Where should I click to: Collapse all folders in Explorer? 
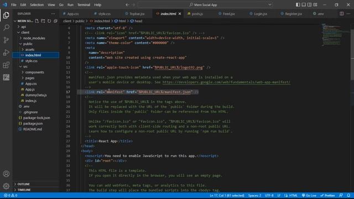55,21
